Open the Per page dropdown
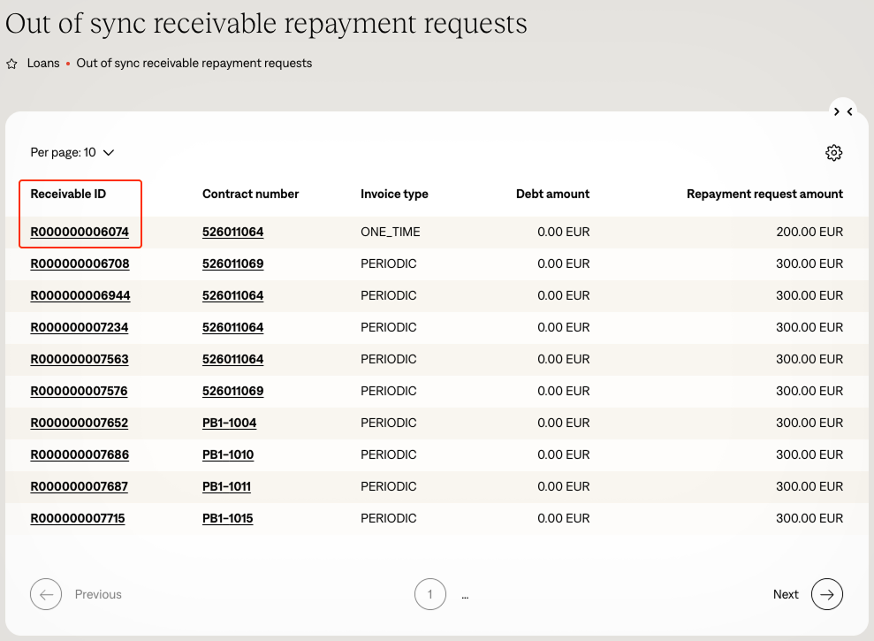The height and width of the screenshot is (641, 874). [x=72, y=153]
